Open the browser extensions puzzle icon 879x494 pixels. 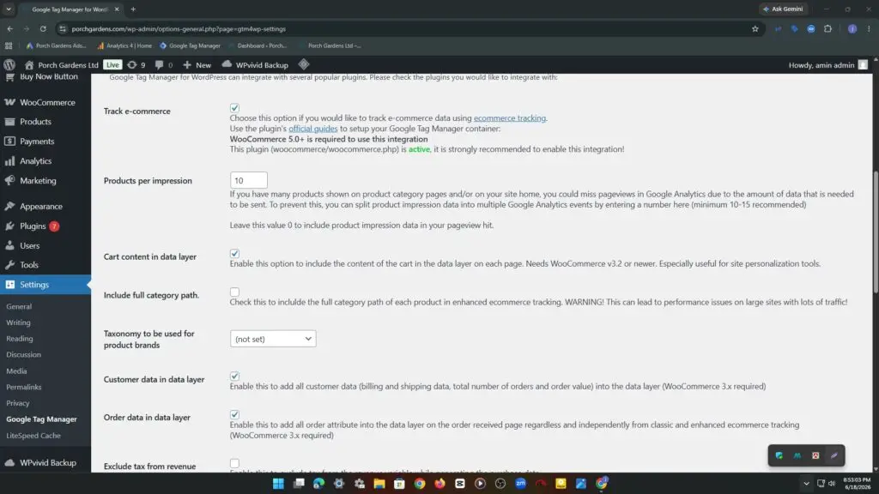828,28
